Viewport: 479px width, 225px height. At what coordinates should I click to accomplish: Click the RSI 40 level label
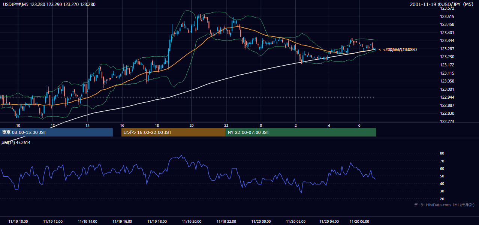click(442, 183)
